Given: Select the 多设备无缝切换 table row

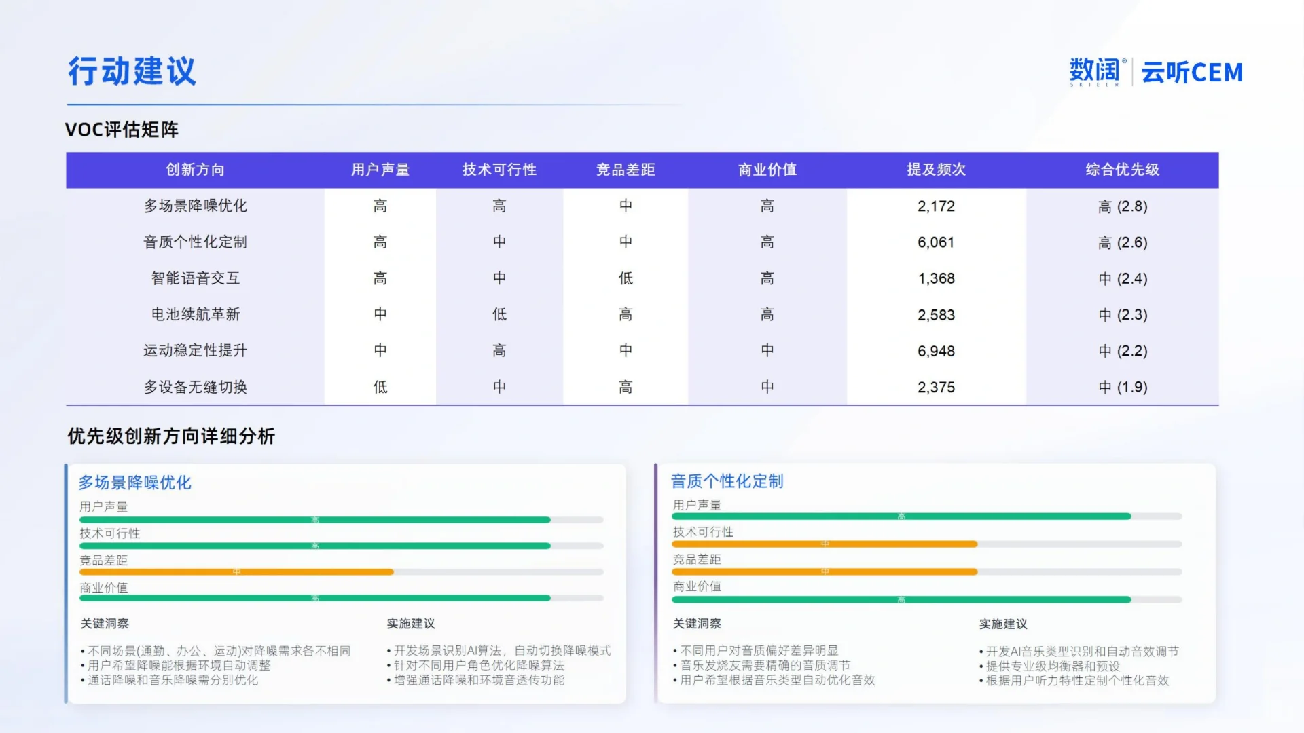Looking at the screenshot, I should [x=195, y=387].
